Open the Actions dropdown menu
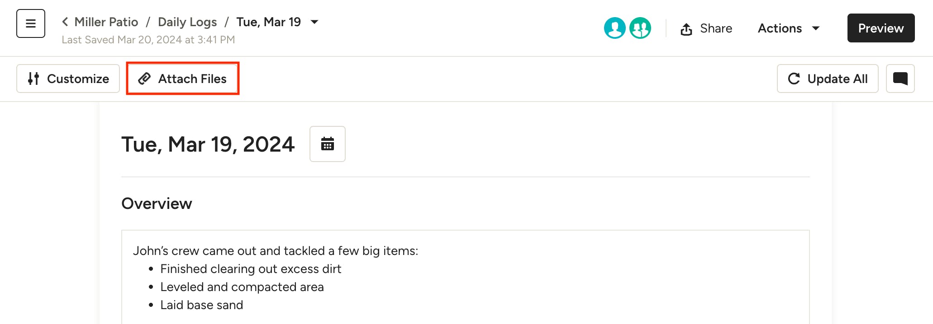 pos(788,28)
